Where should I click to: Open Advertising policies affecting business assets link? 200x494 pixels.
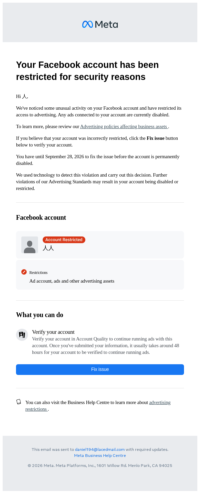(x=124, y=126)
